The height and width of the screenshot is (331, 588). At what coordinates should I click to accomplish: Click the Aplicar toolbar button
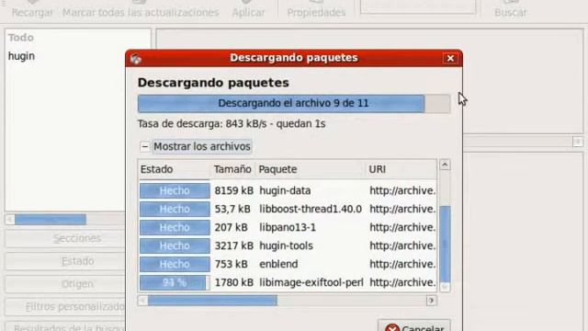[x=248, y=9]
